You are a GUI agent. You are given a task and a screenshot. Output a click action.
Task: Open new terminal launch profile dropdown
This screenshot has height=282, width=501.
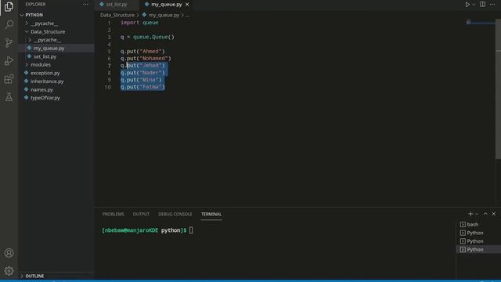click(x=477, y=214)
